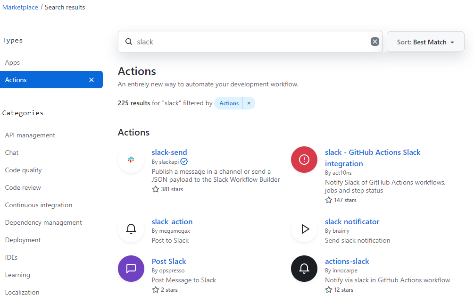Choose the Deployment category
The image size is (474, 296).
[x=23, y=240]
